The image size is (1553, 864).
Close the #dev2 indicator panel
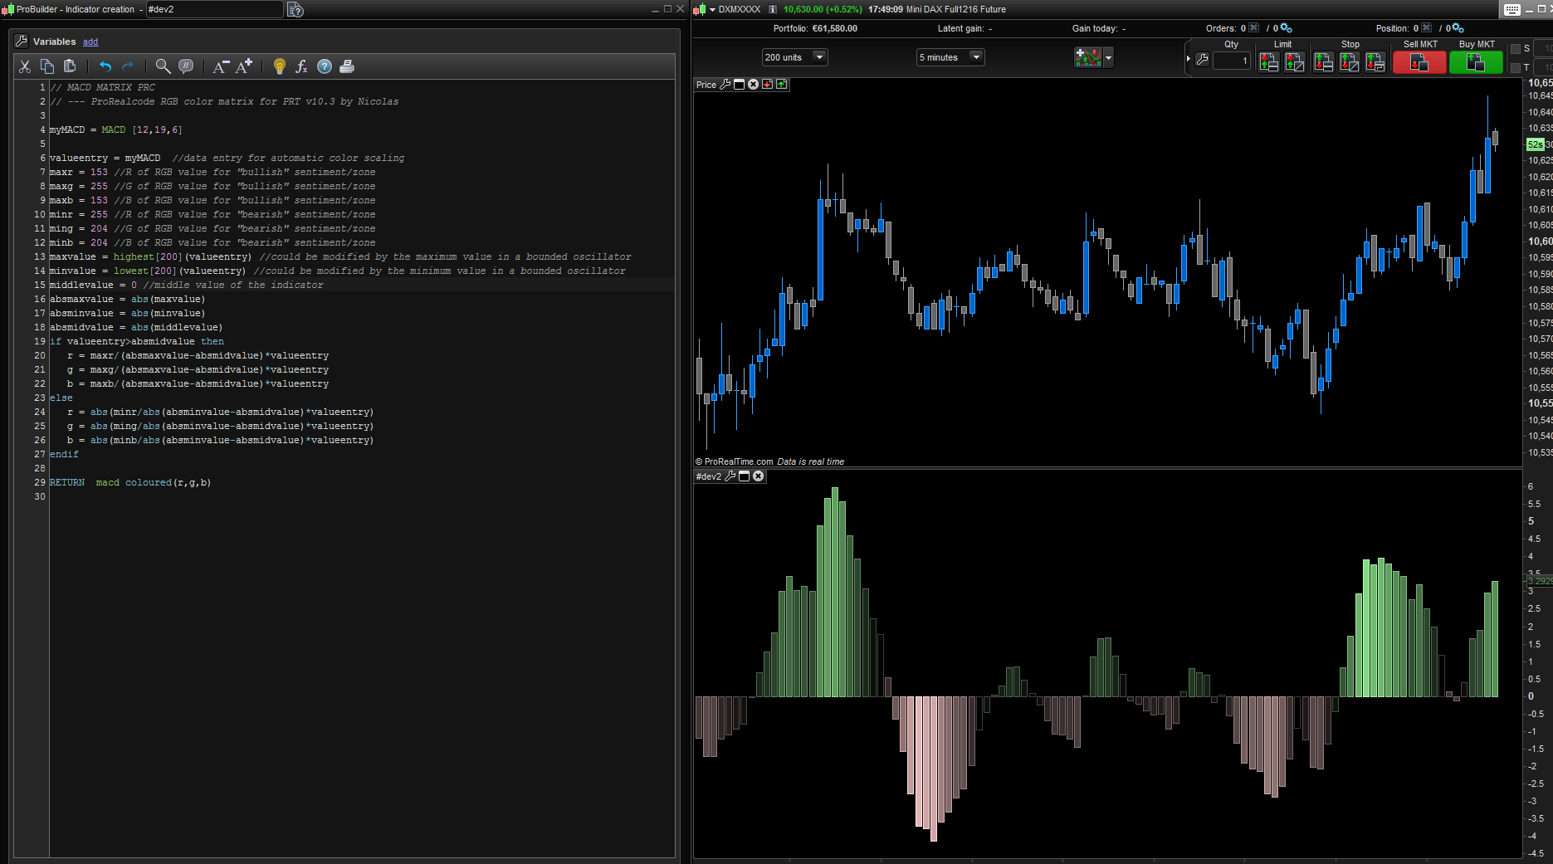(x=758, y=476)
